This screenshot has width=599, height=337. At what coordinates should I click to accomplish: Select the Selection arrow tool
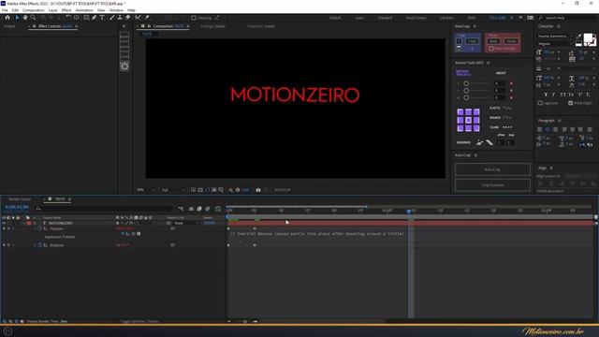17,18
